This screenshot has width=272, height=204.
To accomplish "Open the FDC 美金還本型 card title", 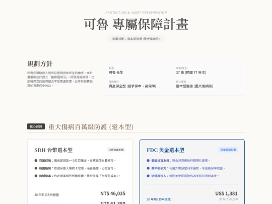I will coord(166,150).
